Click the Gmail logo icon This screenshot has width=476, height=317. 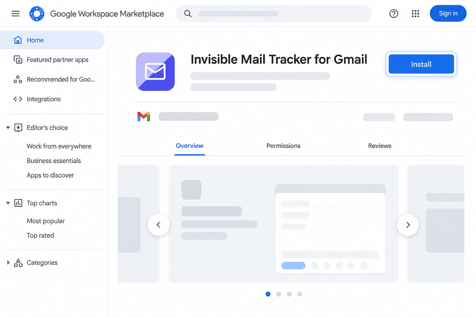coord(144,116)
